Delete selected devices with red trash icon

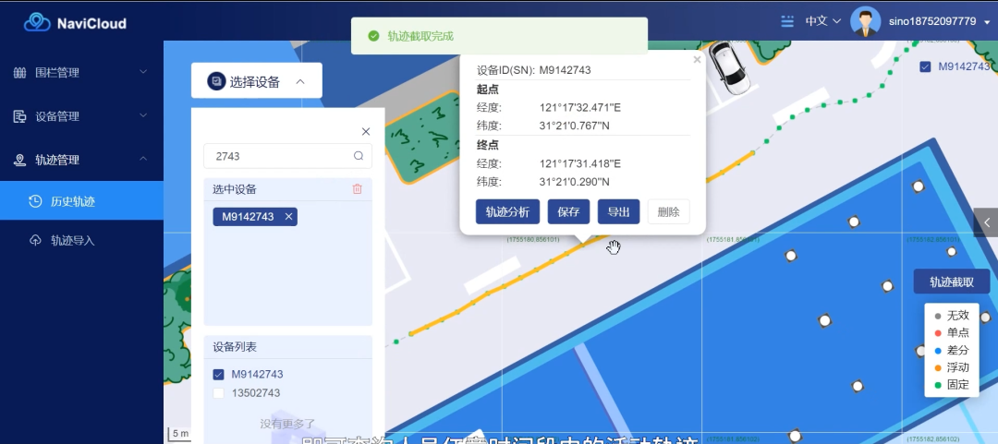click(x=358, y=189)
